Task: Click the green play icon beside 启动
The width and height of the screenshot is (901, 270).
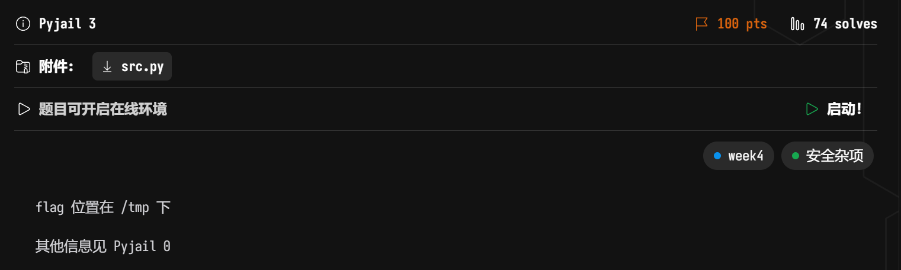Action: click(x=812, y=109)
